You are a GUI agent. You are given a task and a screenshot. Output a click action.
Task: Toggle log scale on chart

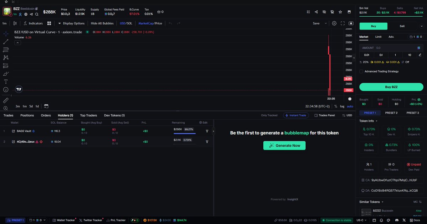pyautogui.click(x=342, y=106)
